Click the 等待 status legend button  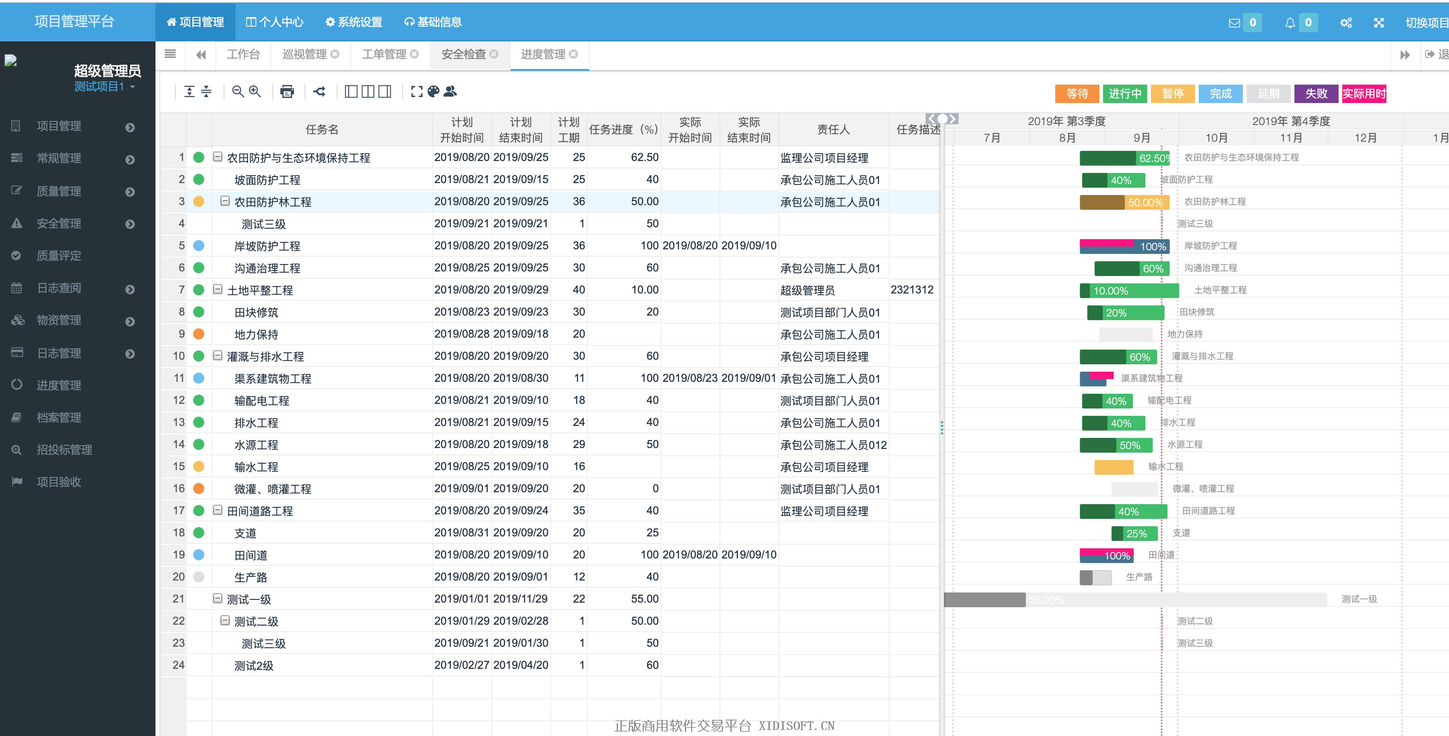[1077, 93]
